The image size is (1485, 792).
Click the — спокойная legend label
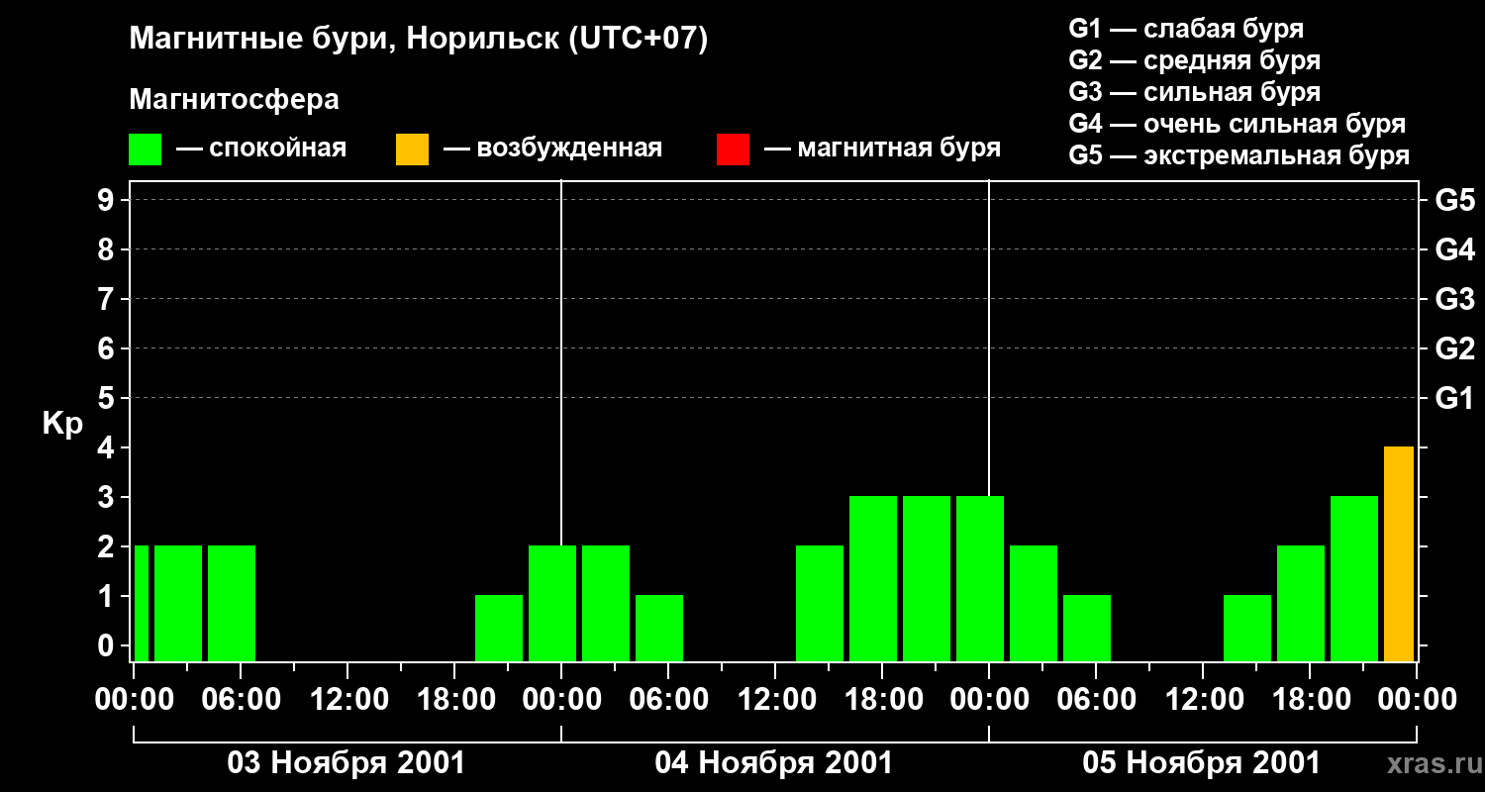[261, 149]
